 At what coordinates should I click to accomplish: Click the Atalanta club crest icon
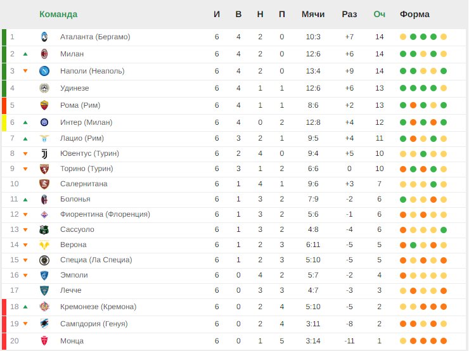pos(44,37)
